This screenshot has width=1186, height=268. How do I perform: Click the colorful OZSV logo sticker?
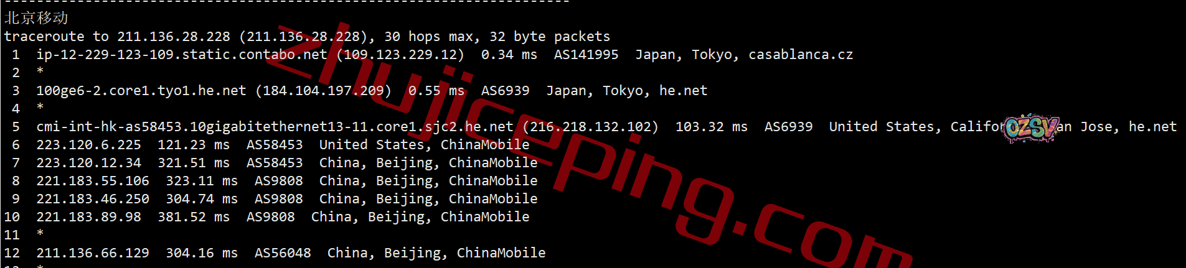1031,128
